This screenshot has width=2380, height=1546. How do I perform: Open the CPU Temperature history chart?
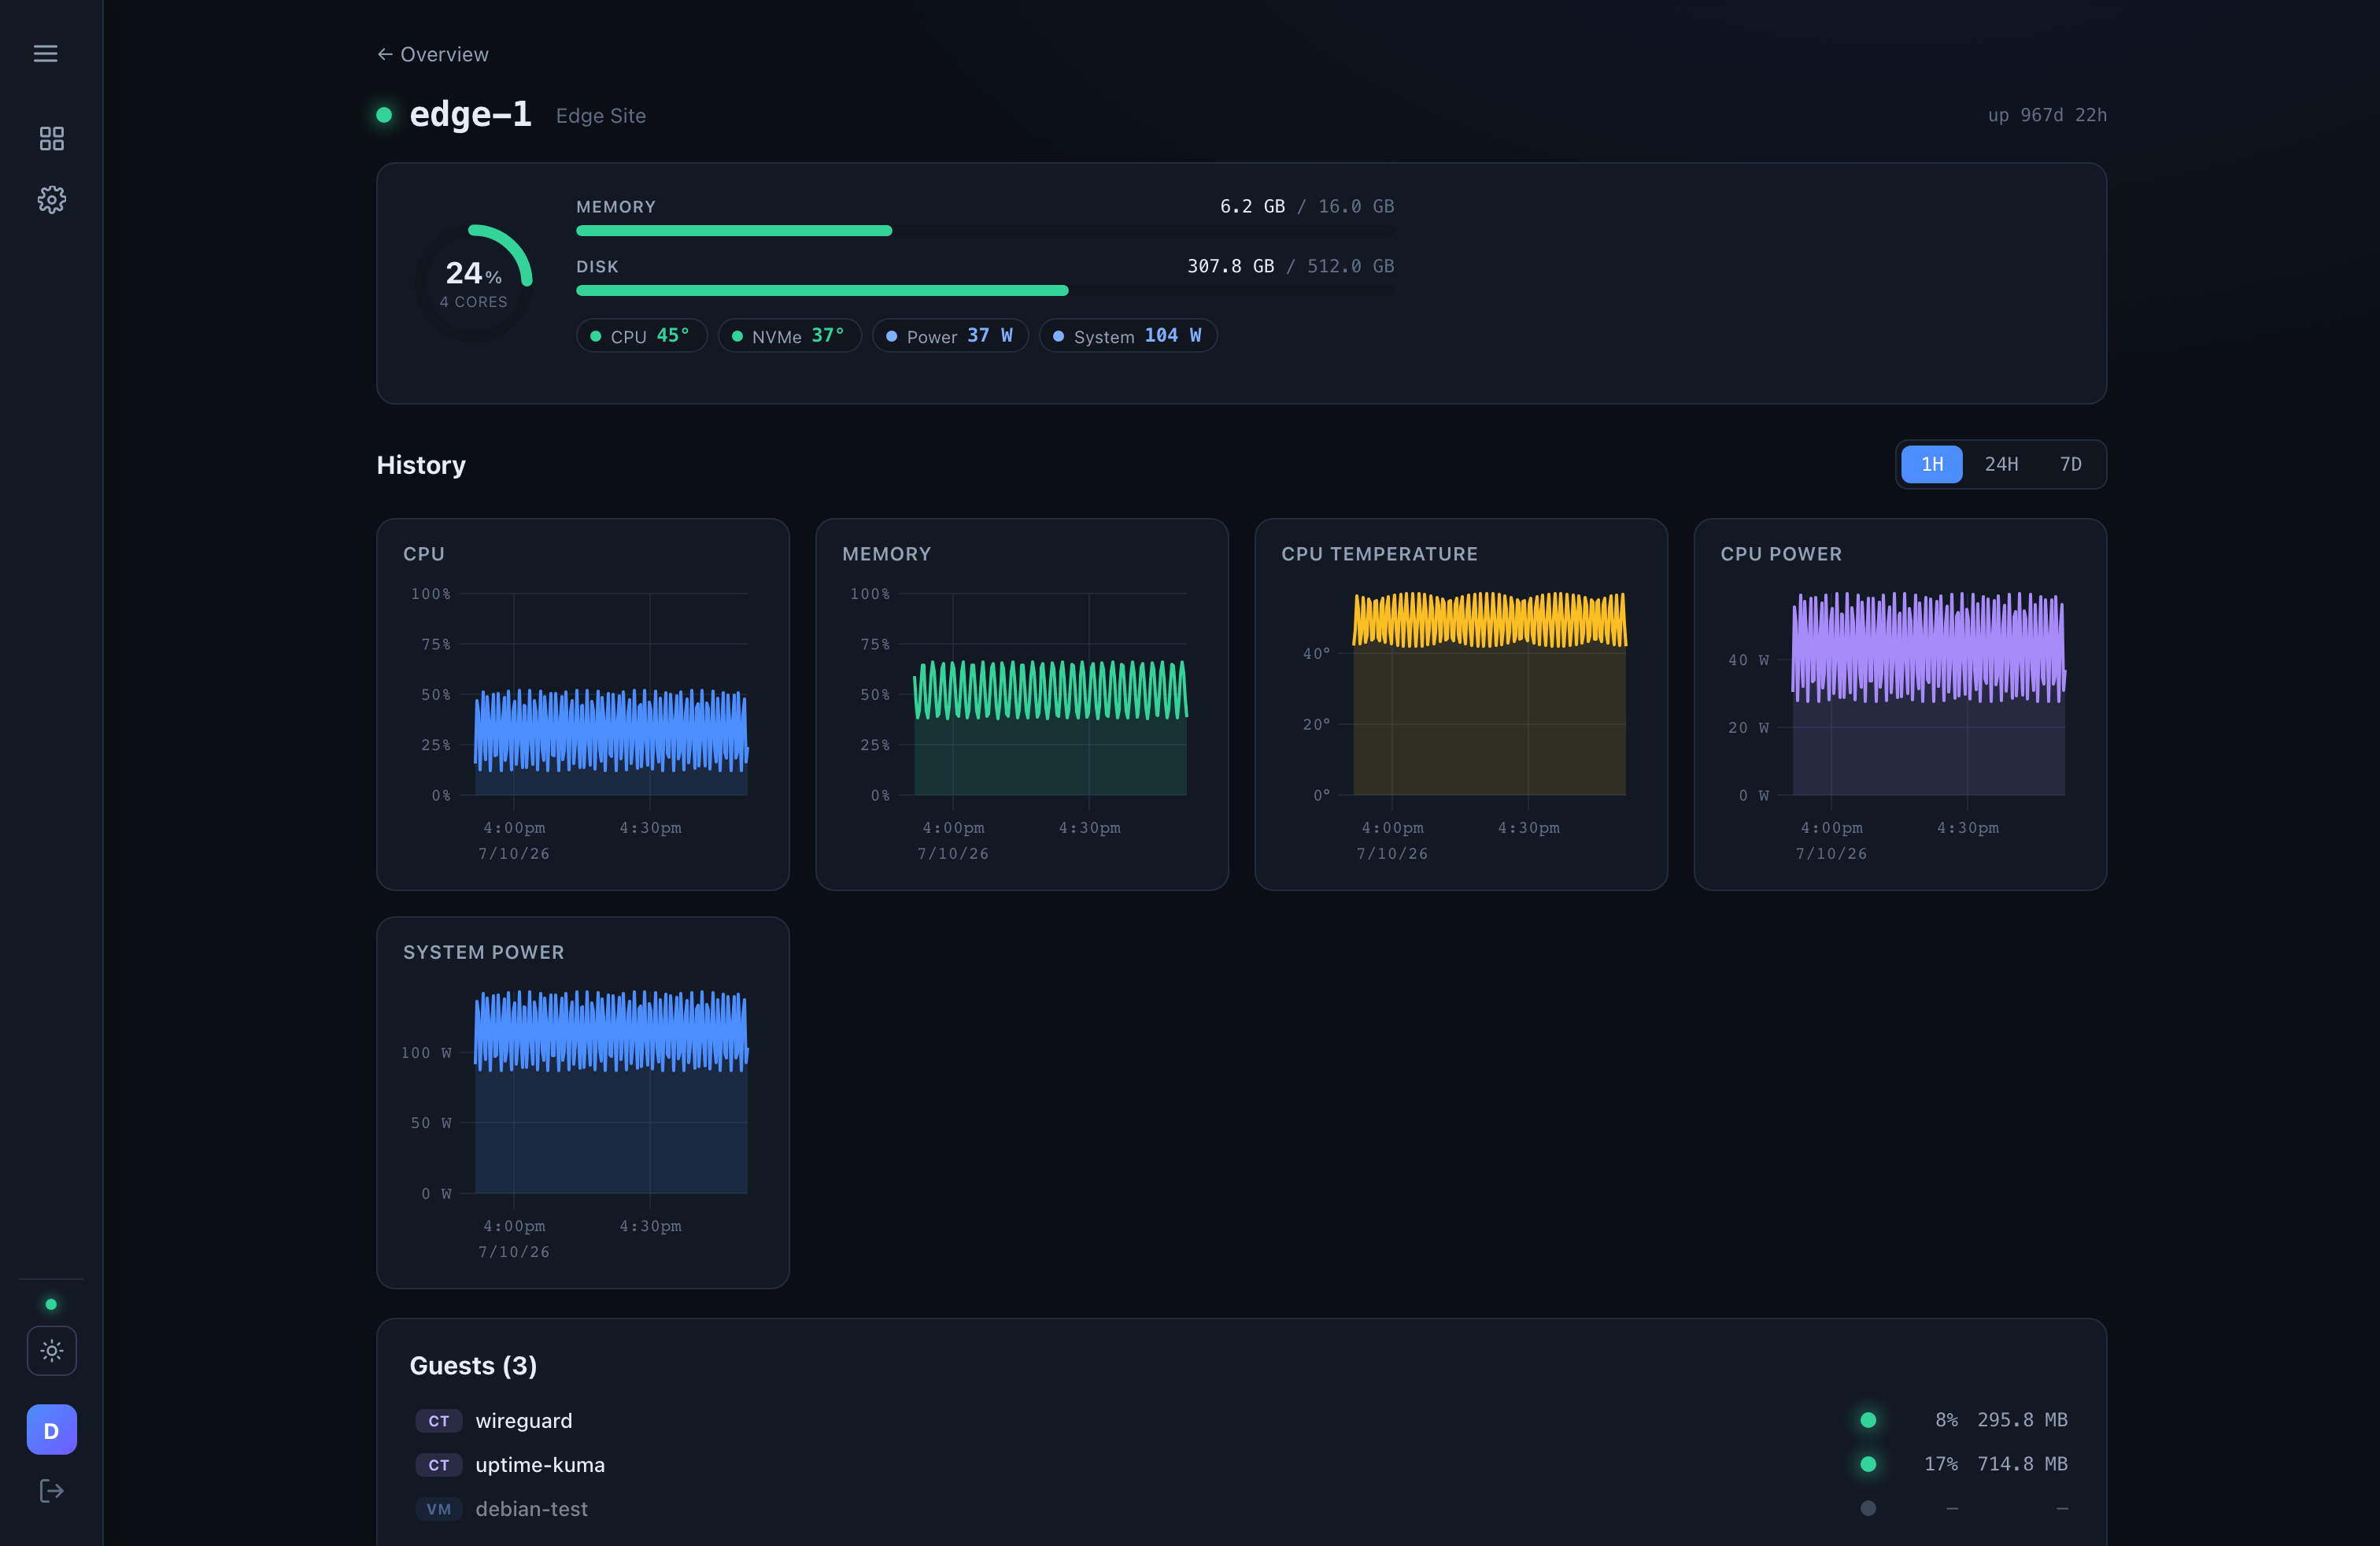pyautogui.click(x=1461, y=704)
